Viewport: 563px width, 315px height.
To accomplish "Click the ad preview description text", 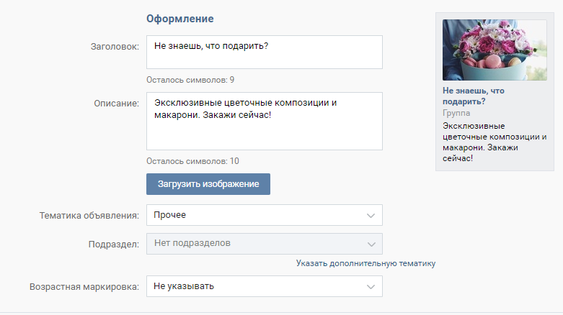I will click(x=495, y=142).
